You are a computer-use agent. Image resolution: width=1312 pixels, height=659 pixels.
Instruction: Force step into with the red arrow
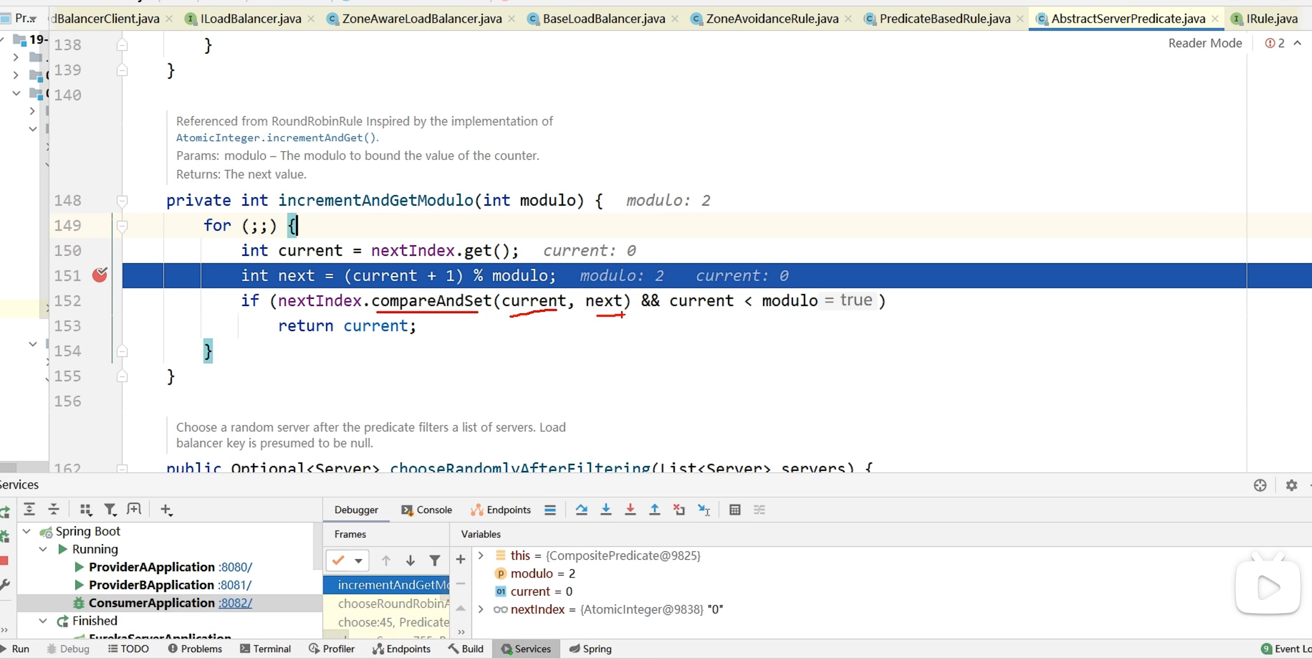[630, 510]
